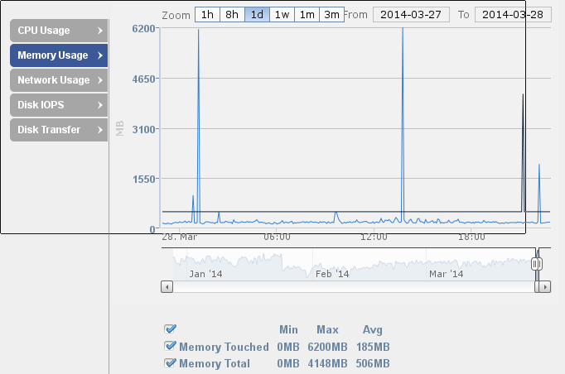Click the 6200MB max value

327,347
